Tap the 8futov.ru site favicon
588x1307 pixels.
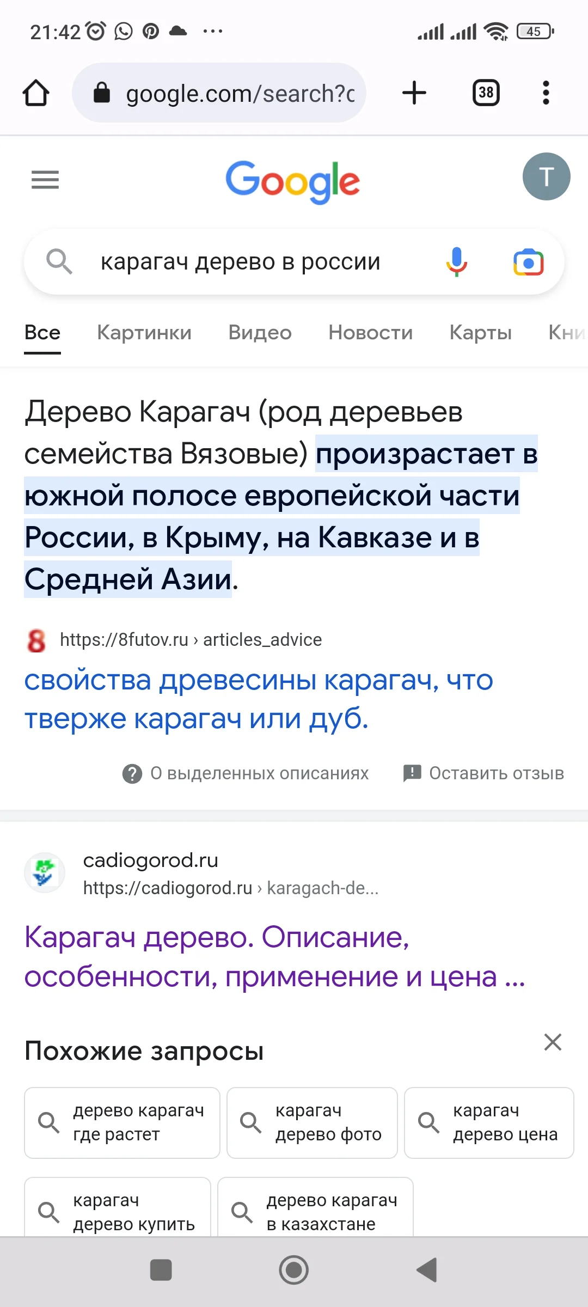coord(34,640)
